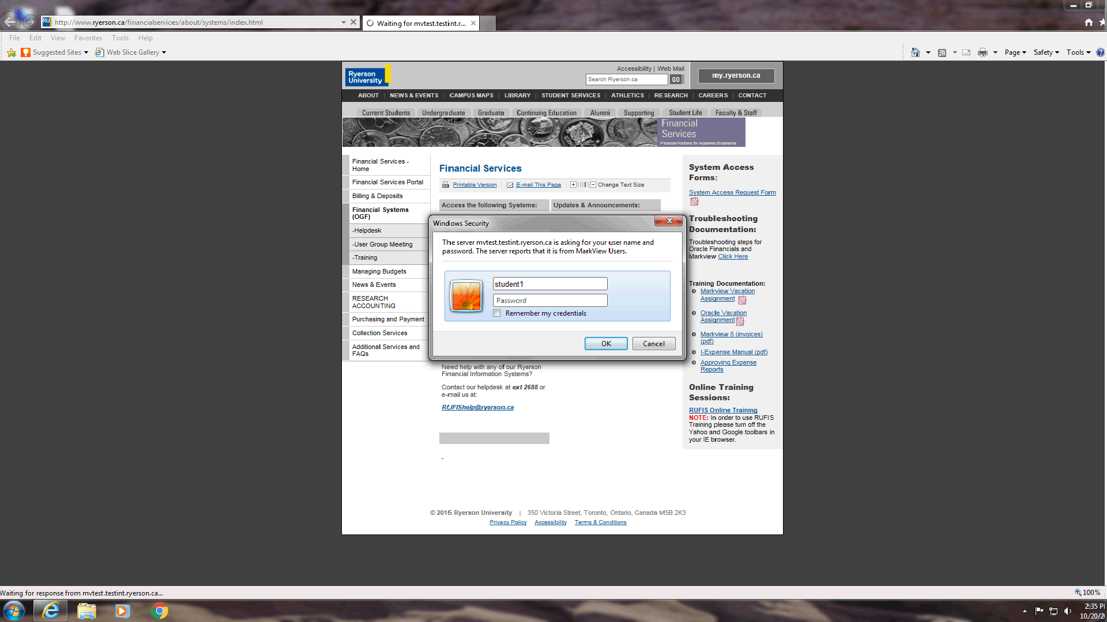Open the View menu
This screenshot has height=622, width=1107.
(x=58, y=38)
